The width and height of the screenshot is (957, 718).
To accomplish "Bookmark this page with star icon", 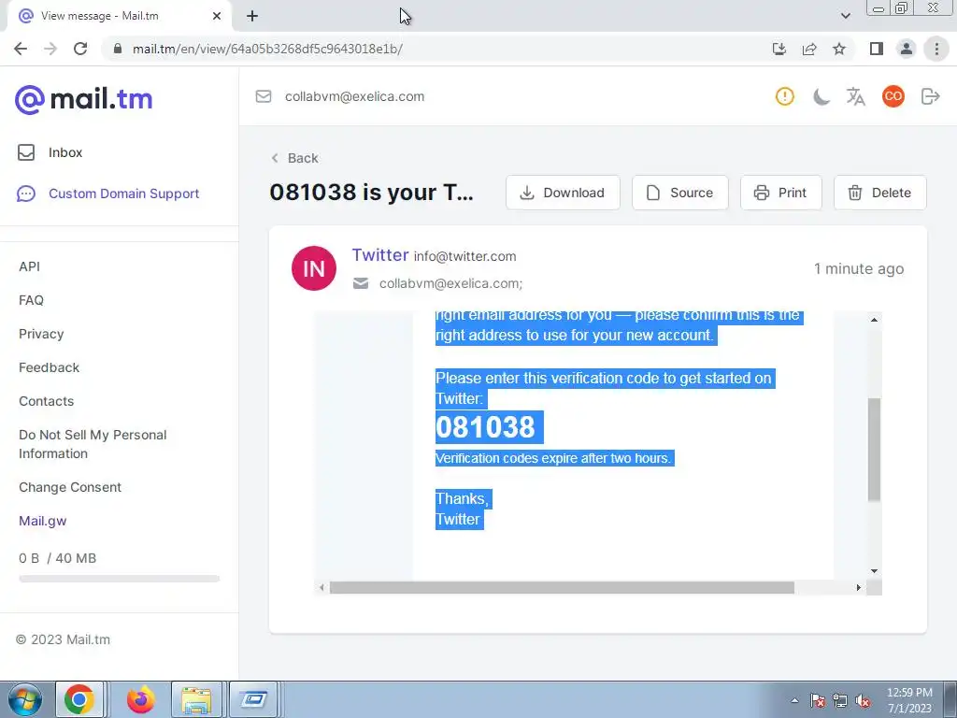I will coord(839,49).
